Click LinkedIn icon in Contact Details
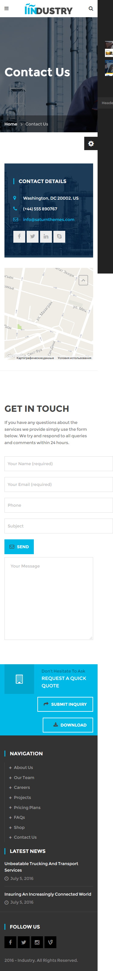This screenshot has width=113, height=971. point(46,236)
